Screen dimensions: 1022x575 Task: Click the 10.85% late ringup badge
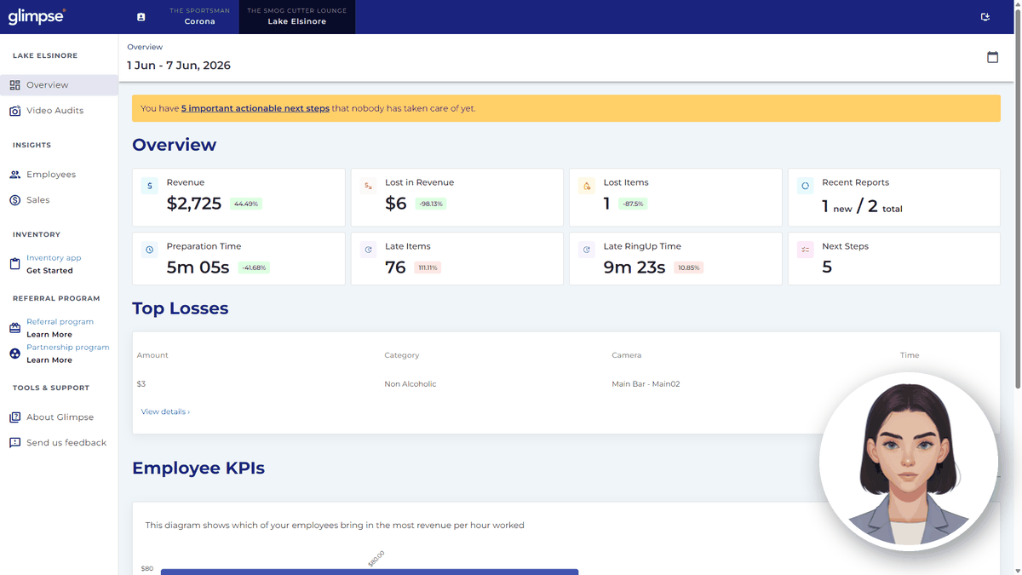(688, 267)
